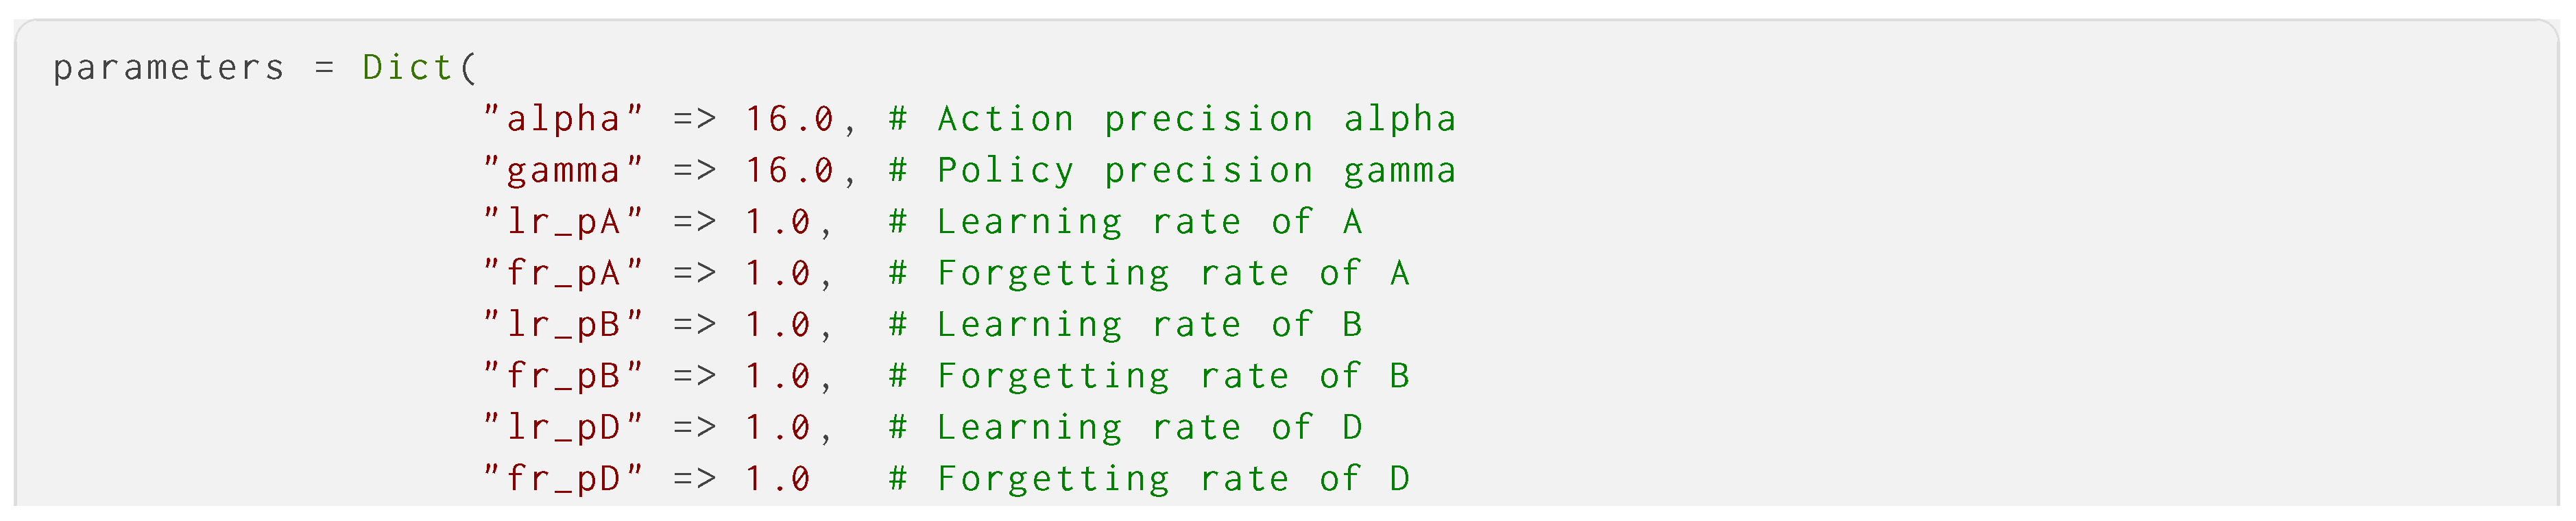Click the 16.0 value for gamma
Screen dimensions: 2576x521
[x=789, y=171]
